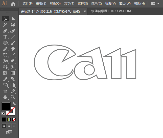Select the Shaper pencil tool
163x138 pixels.
click(x=5, y=49)
